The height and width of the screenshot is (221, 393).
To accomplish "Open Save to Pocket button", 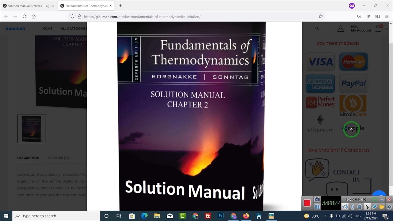I will [x=359, y=17].
